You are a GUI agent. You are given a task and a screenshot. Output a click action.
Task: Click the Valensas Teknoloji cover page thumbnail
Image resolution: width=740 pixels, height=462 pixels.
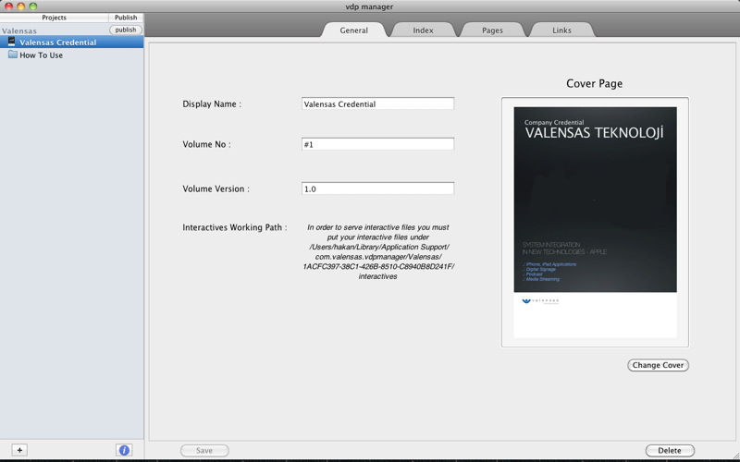tap(595, 222)
